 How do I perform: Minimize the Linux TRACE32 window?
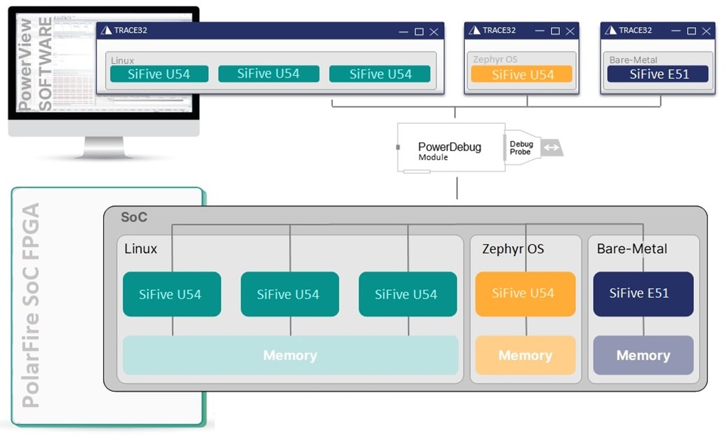point(403,32)
